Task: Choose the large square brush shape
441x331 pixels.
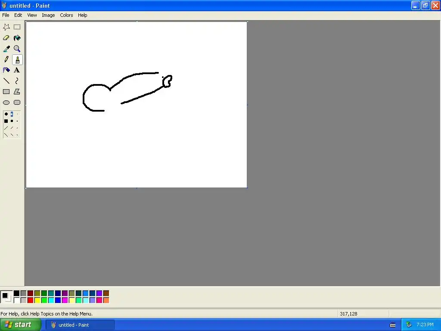Action: [x=6, y=121]
